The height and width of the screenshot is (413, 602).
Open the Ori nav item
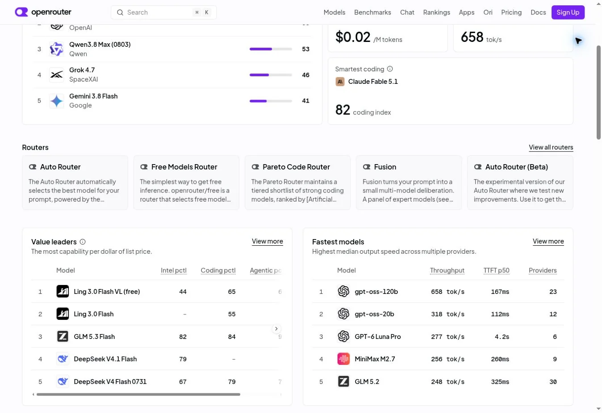click(x=488, y=12)
